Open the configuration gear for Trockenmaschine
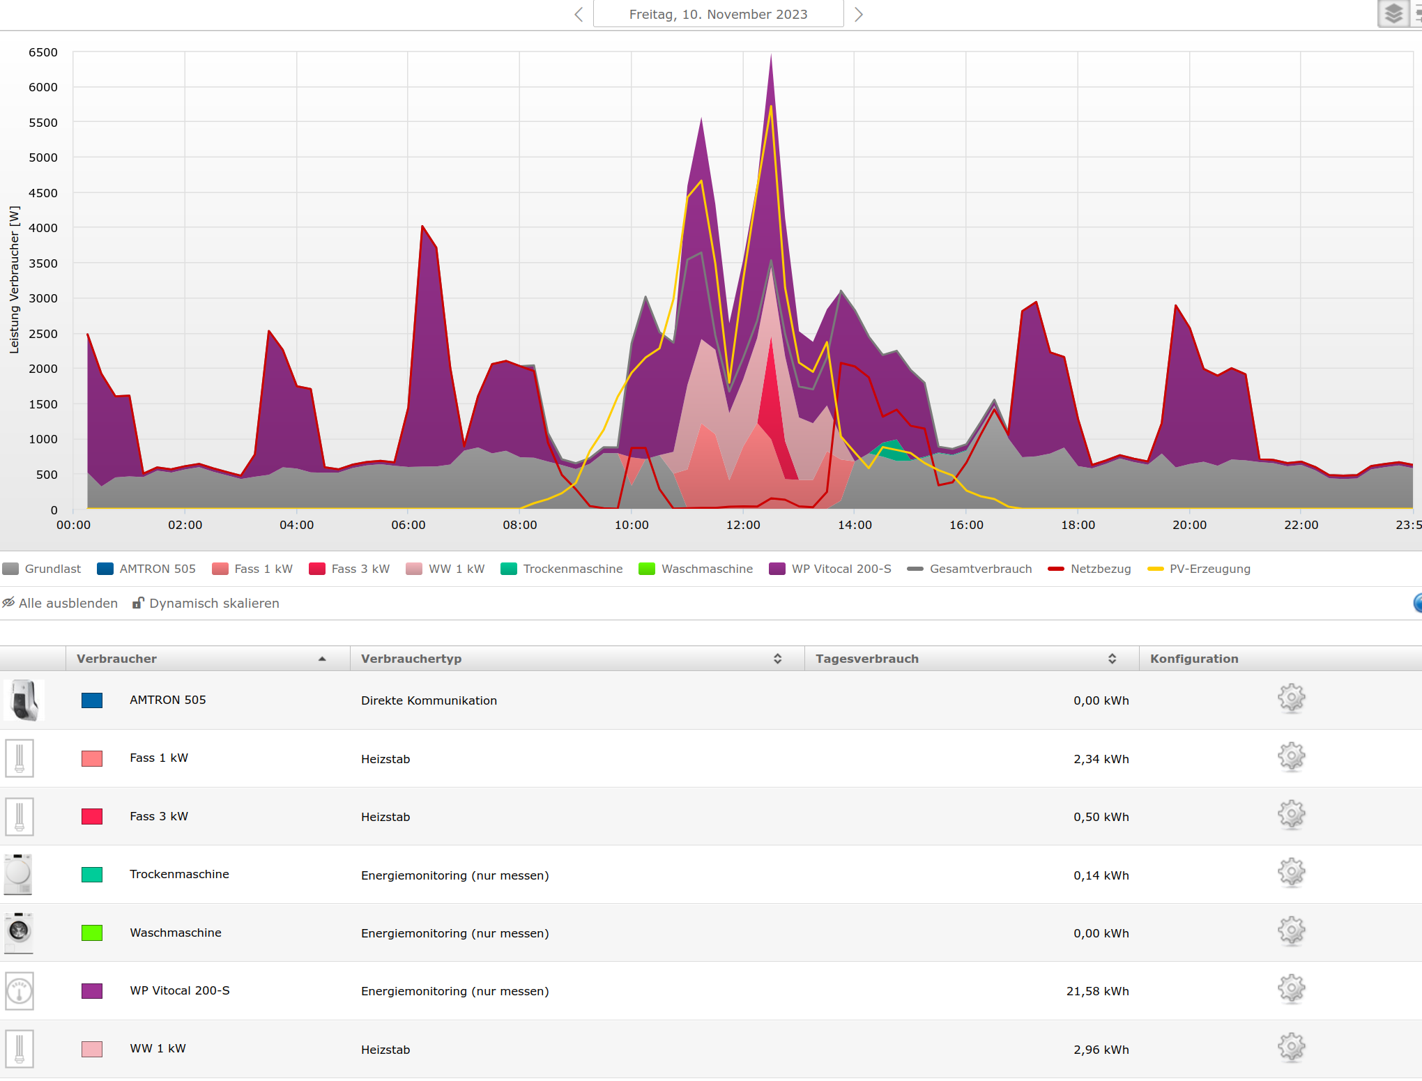The height and width of the screenshot is (1081, 1422). [x=1292, y=873]
